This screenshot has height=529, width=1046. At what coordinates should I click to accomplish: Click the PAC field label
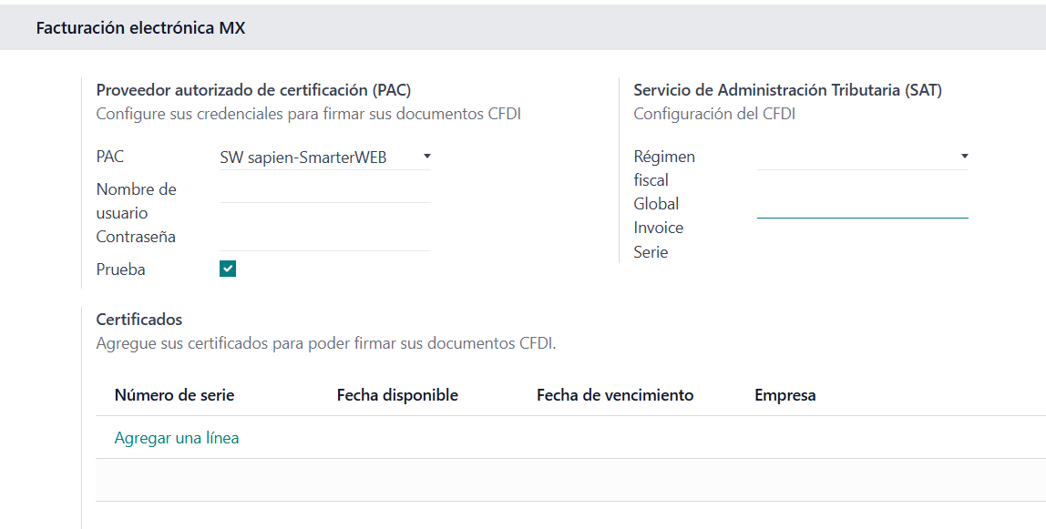tap(109, 157)
